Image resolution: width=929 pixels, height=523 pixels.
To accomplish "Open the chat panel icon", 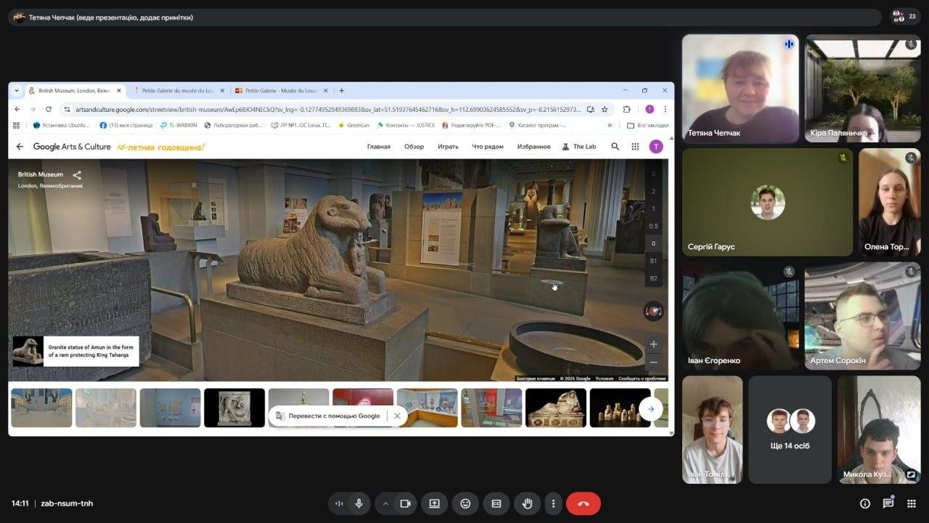I will pyautogui.click(x=888, y=503).
